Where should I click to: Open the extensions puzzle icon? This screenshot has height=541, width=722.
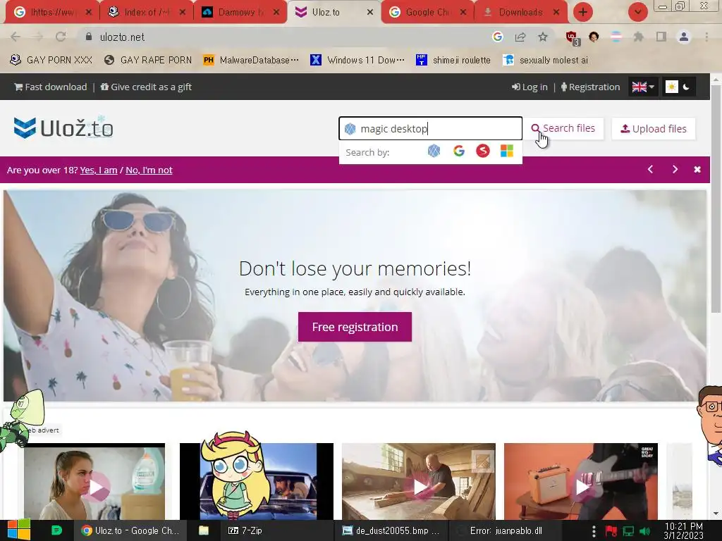click(x=638, y=37)
